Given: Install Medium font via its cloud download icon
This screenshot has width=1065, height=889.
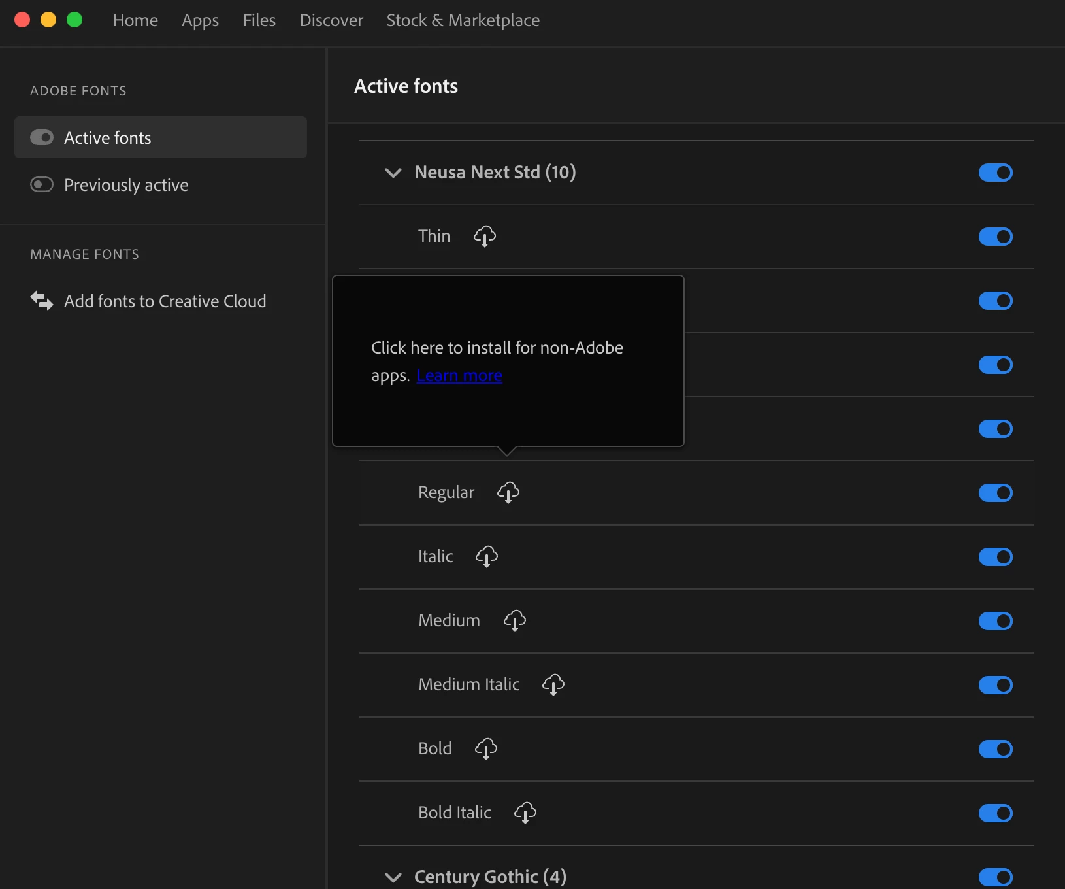Looking at the screenshot, I should (x=515, y=620).
